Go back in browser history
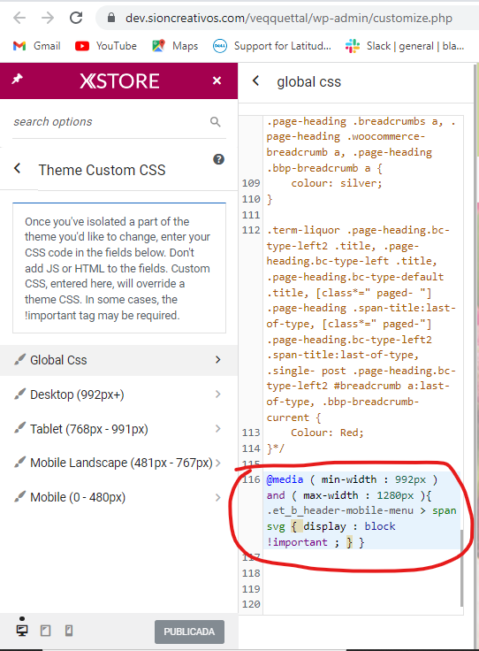 (19, 18)
